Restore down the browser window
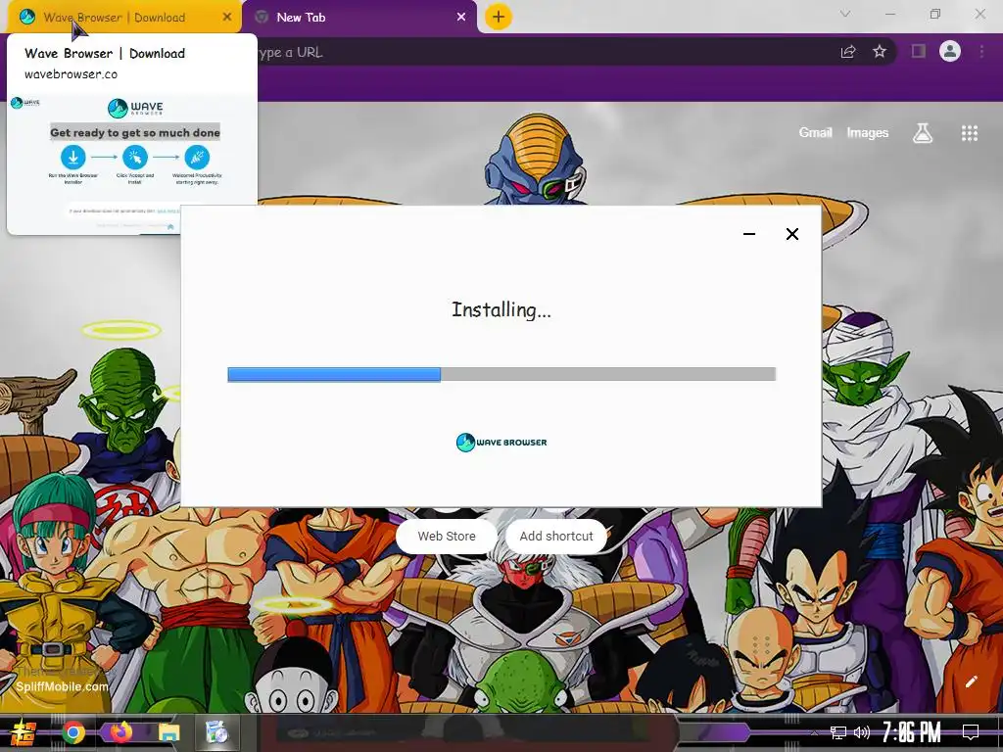This screenshot has width=1003, height=752. (x=934, y=14)
